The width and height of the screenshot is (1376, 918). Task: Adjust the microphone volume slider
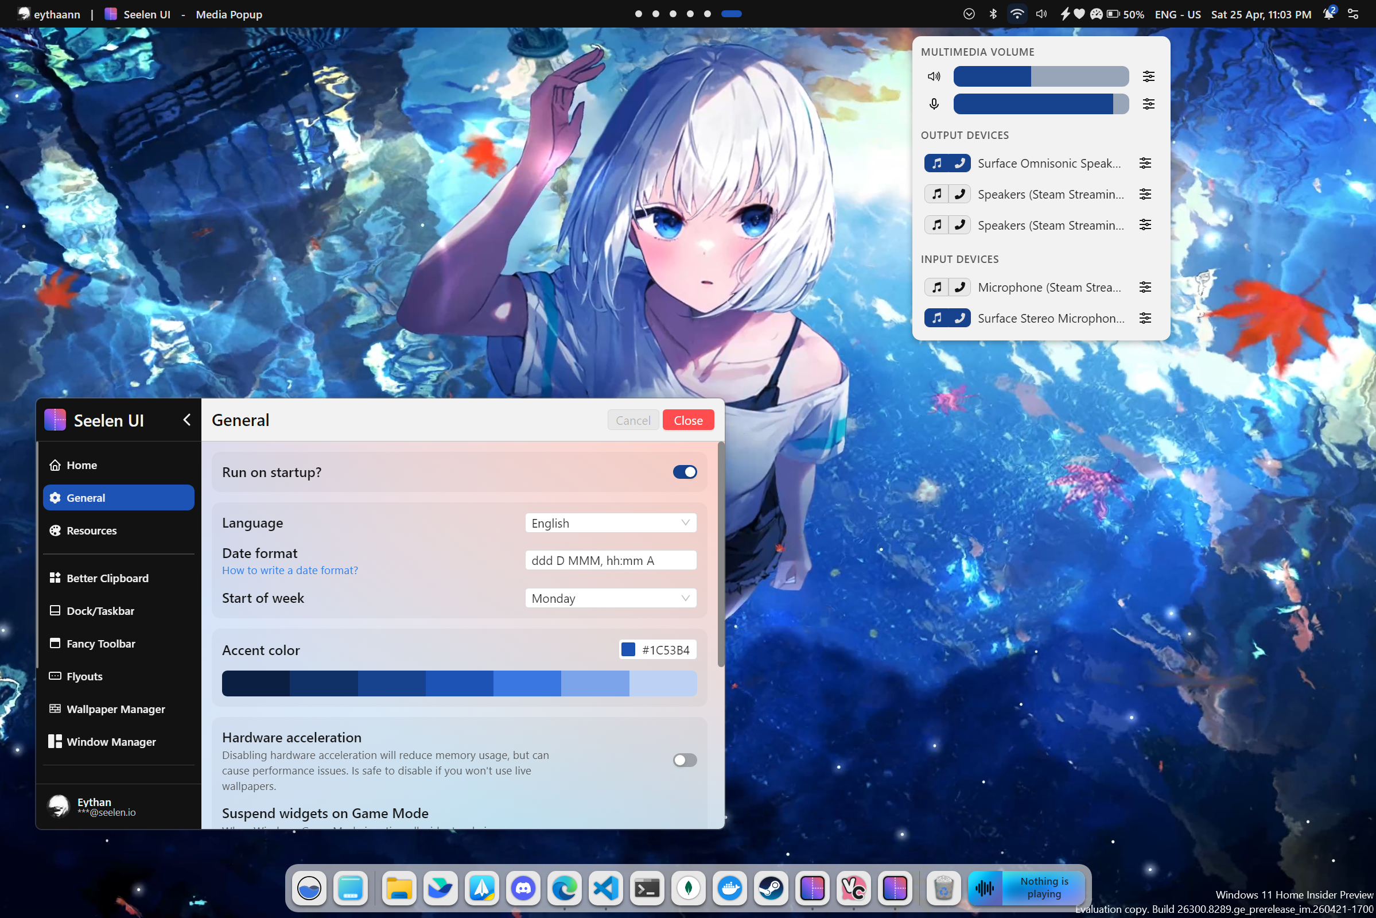tap(1041, 103)
